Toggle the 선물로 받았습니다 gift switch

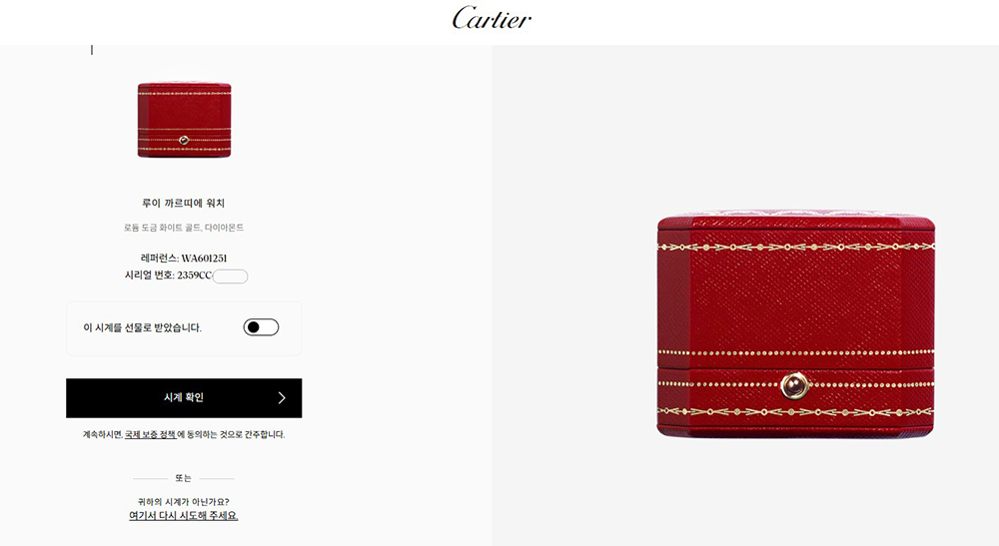[x=261, y=327]
